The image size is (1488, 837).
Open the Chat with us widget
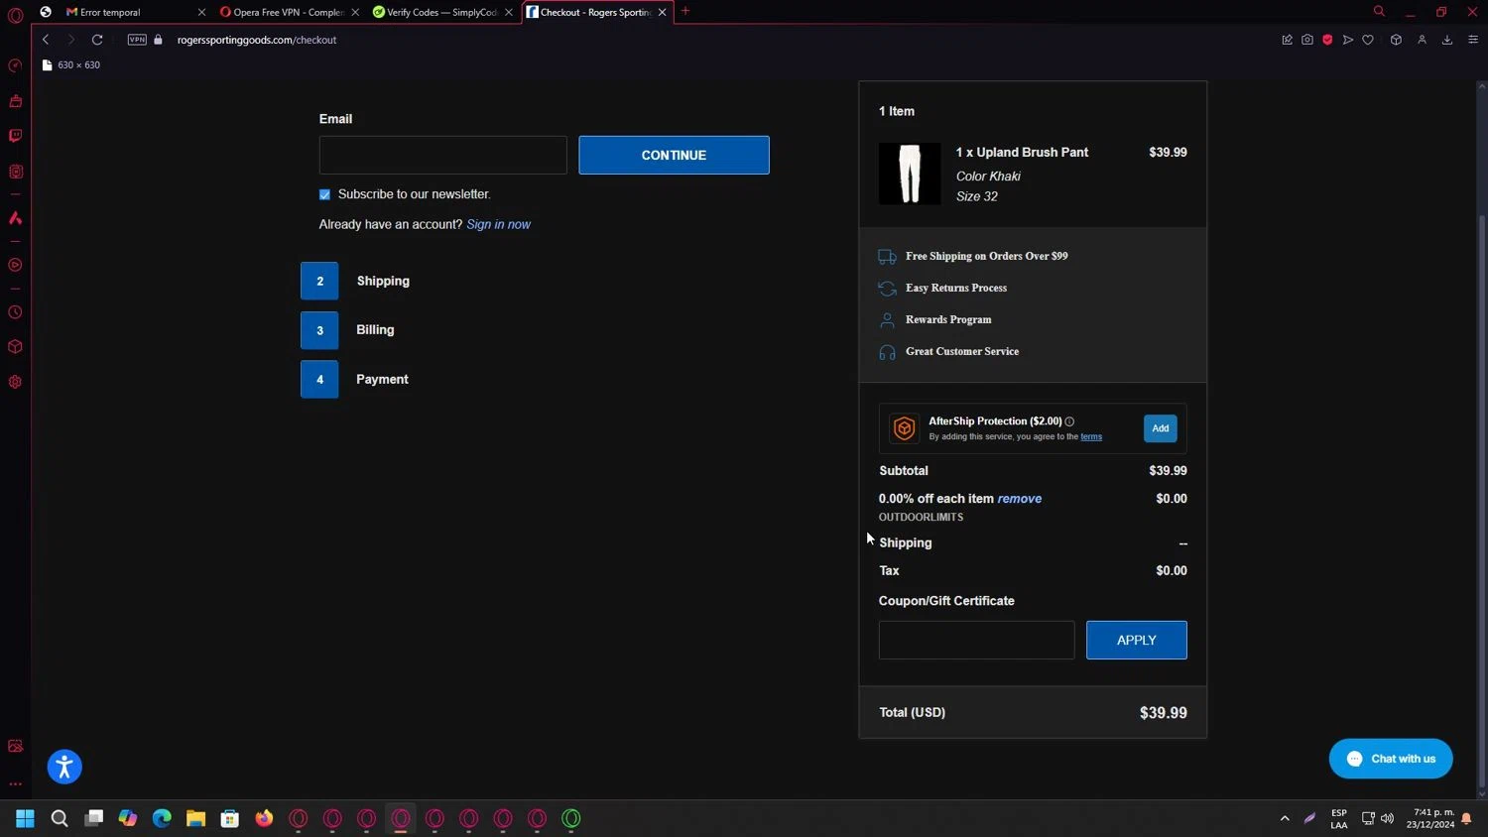point(1391,759)
